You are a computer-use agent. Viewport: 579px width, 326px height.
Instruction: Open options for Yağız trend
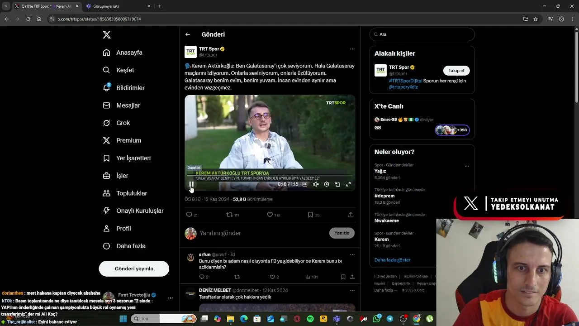pyautogui.click(x=467, y=166)
